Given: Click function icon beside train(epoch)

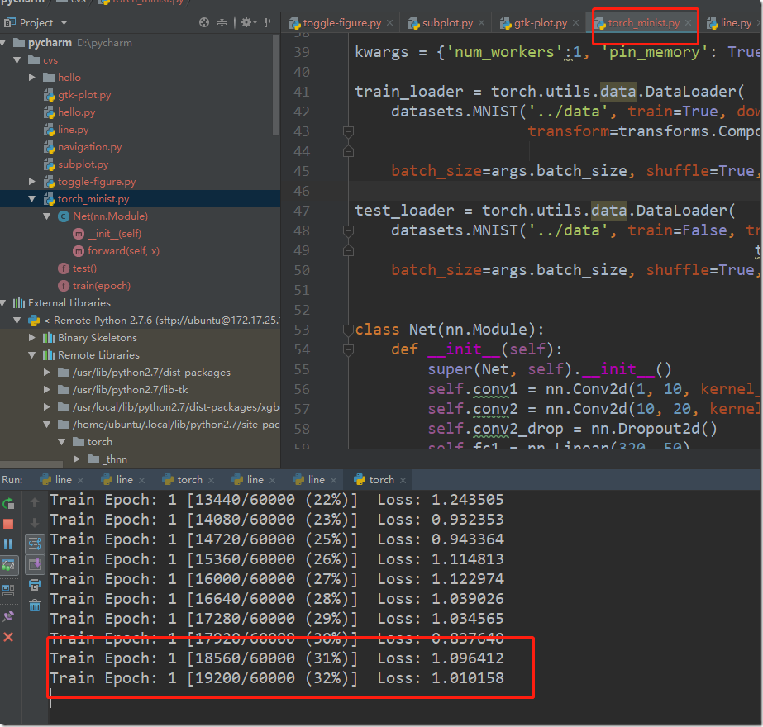Looking at the screenshot, I should tap(64, 286).
